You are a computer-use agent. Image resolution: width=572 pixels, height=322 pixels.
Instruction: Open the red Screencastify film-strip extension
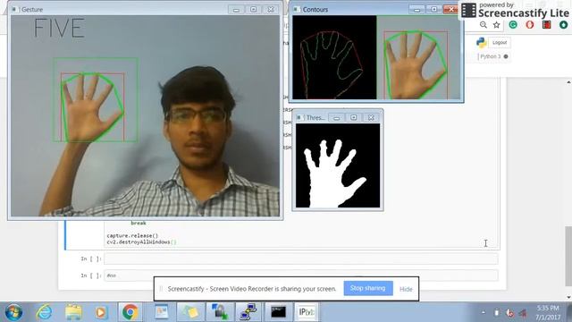click(x=546, y=25)
